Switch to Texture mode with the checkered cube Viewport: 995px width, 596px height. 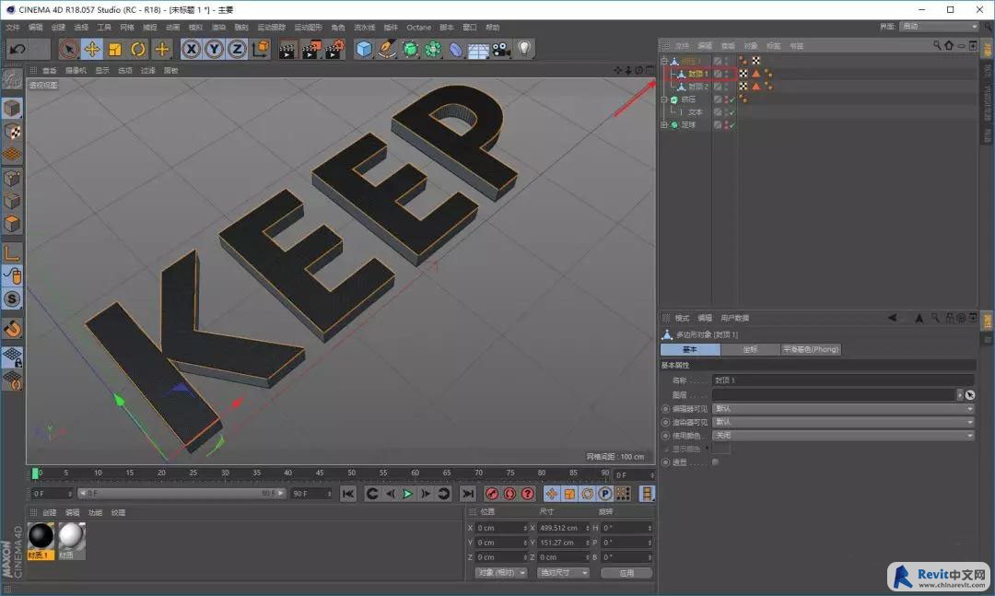12,132
